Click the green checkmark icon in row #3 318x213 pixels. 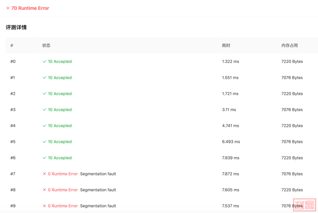click(44, 110)
